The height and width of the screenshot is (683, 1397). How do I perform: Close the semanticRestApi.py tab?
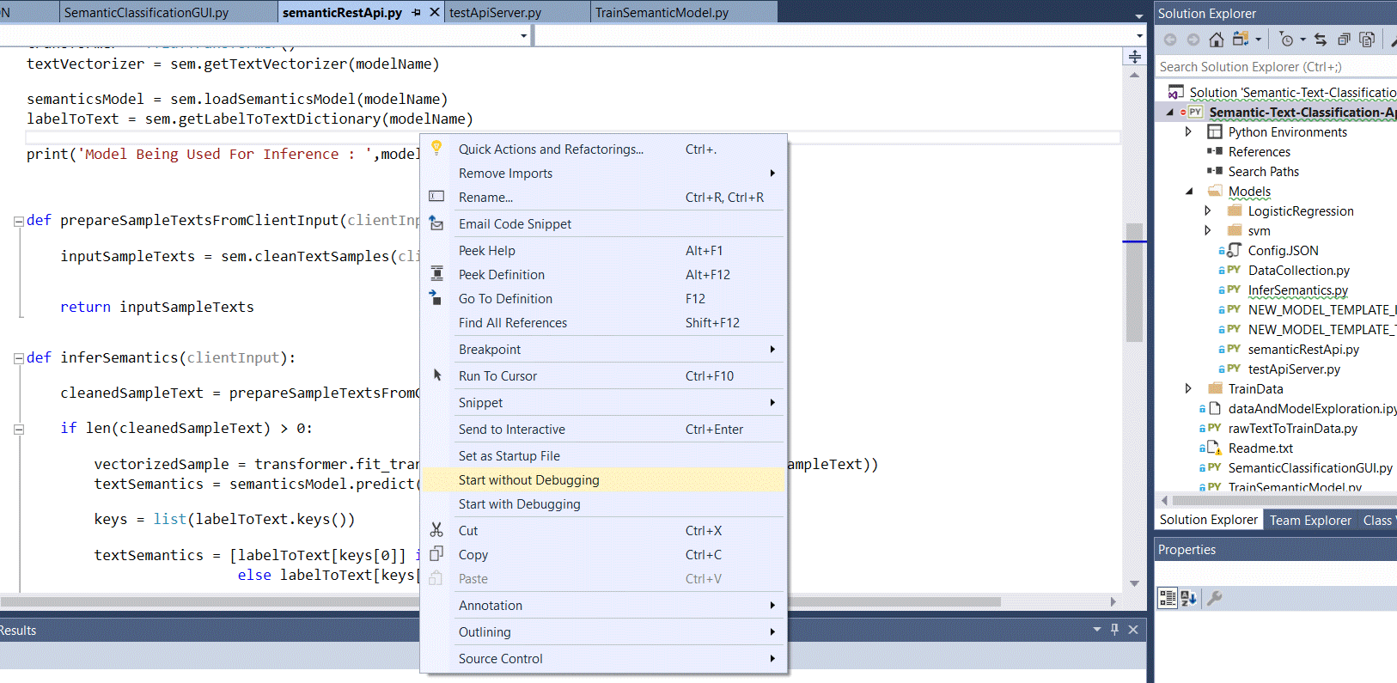pyautogui.click(x=435, y=12)
